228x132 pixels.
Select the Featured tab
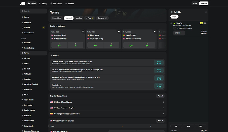(x=68, y=18)
